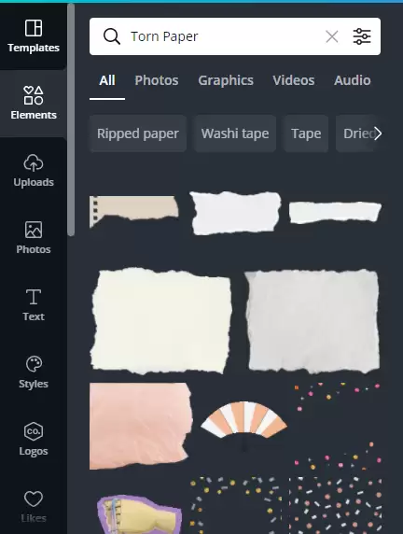This screenshot has height=534, width=403.
Task: Click inside the Torn Paper search field
Action: coord(225,36)
